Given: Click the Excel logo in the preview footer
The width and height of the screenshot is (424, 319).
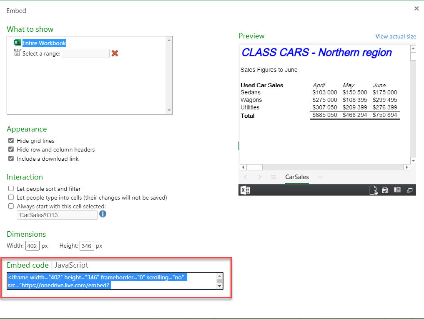Looking at the screenshot, I should pyautogui.click(x=245, y=190).
